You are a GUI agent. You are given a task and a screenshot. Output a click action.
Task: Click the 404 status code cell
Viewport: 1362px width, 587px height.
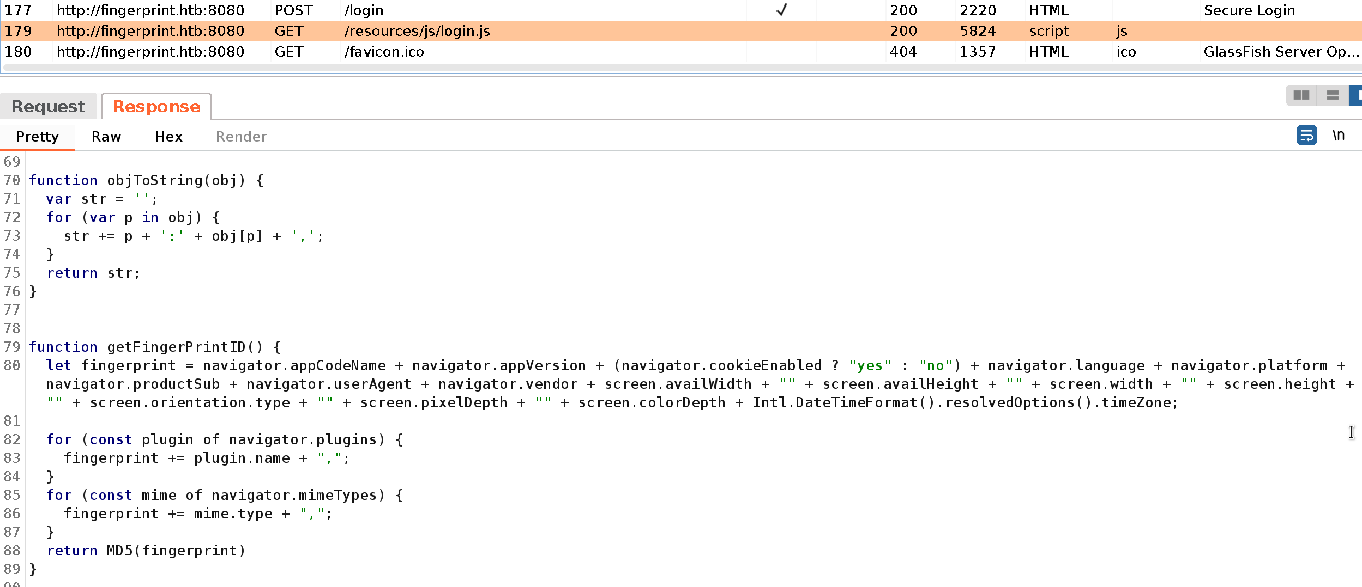coord(903,52)
